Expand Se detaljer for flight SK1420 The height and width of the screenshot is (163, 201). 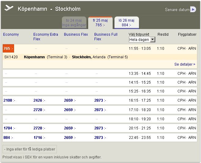185,64
